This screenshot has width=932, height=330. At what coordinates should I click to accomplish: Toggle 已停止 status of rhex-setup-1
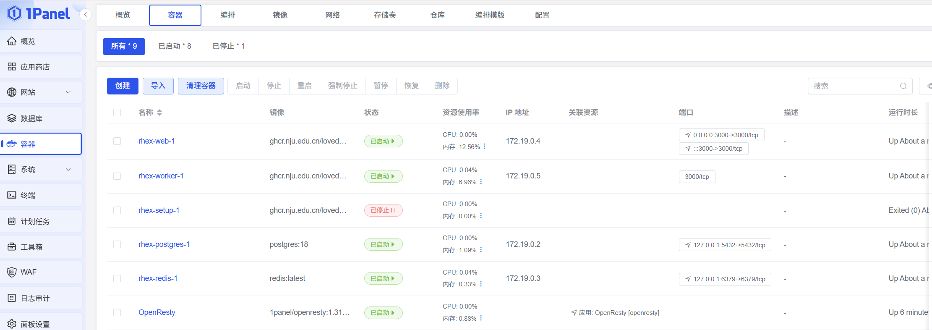pyautogui.click(x=383, y=210)
